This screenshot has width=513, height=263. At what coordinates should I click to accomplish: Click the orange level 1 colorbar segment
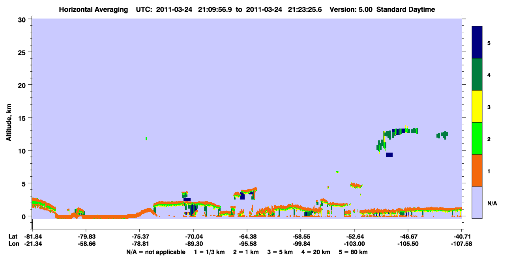477,170
